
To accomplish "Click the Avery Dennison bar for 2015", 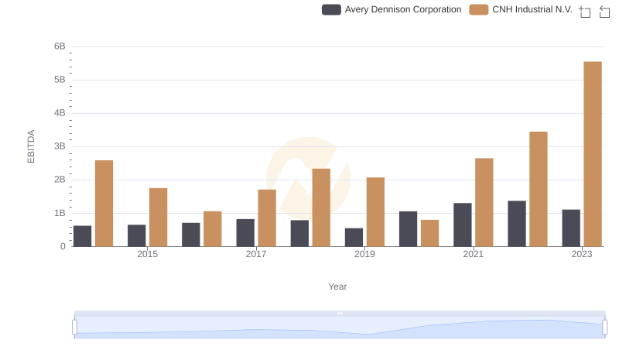I will (x=137, y=235).
